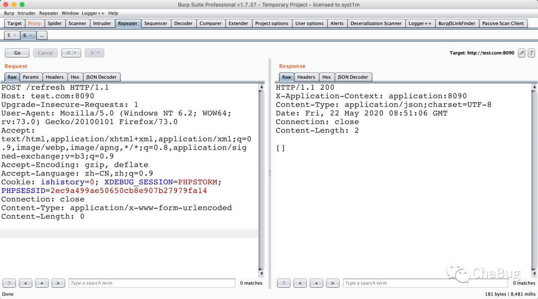Open the Logger++ tool tab

(x=420, y=23)
